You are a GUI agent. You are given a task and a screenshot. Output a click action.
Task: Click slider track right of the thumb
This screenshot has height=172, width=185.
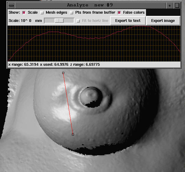(69, 21)
